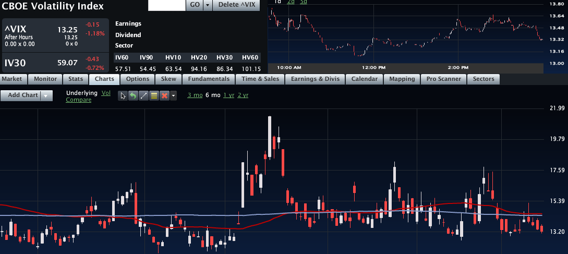The height and width of the screenshot is (254, 568).
Task: Select the trend line drawing tool
Action: click(143, 95)
